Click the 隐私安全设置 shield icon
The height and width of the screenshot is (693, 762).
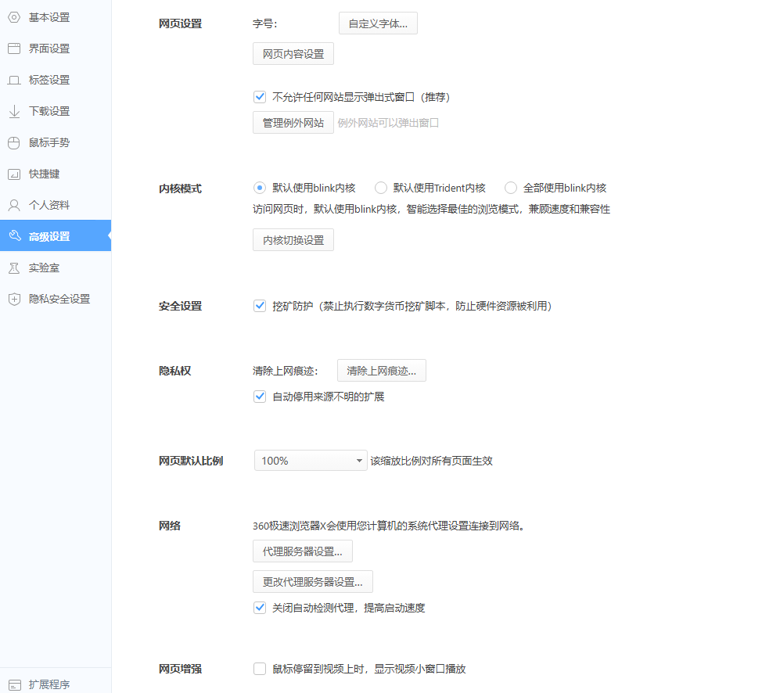tap(14, 299)
